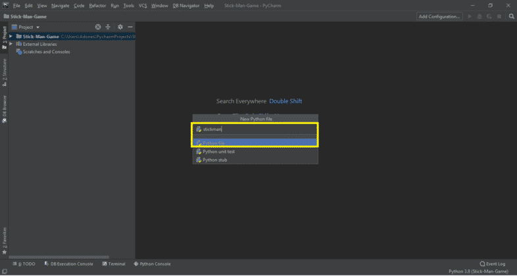Expand the Stick-Man-Game project tree node
The image size is (517, 276).
point(11,37)
